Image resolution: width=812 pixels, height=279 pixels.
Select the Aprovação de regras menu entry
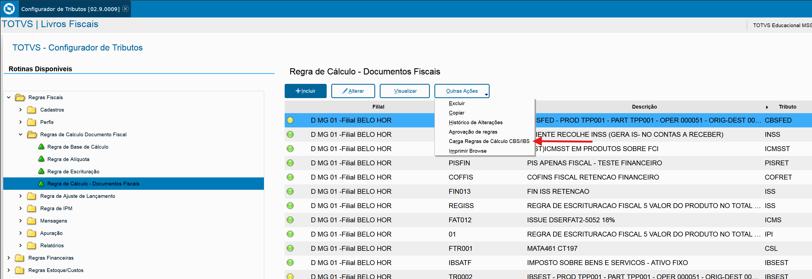[473, 132]
